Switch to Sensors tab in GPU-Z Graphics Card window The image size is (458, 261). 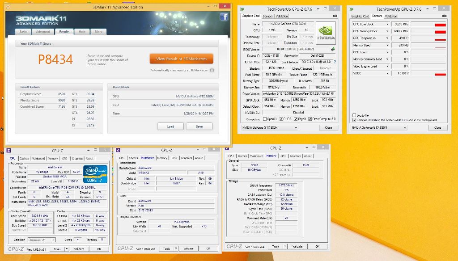pos(267,17)
